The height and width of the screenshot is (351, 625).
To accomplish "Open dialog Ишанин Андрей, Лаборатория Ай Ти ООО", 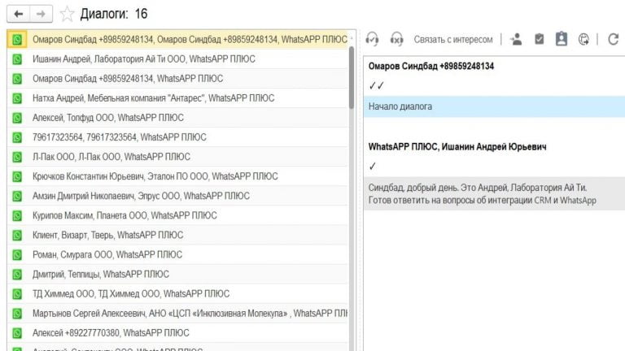I will pos(177,58).
